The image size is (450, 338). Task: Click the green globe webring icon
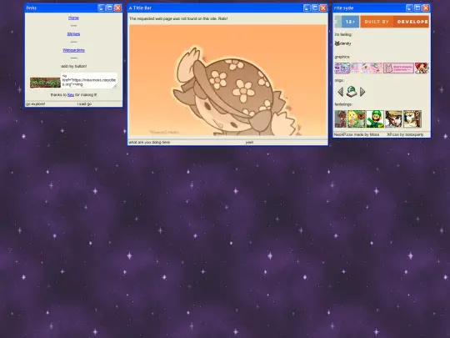coord(352,92)
